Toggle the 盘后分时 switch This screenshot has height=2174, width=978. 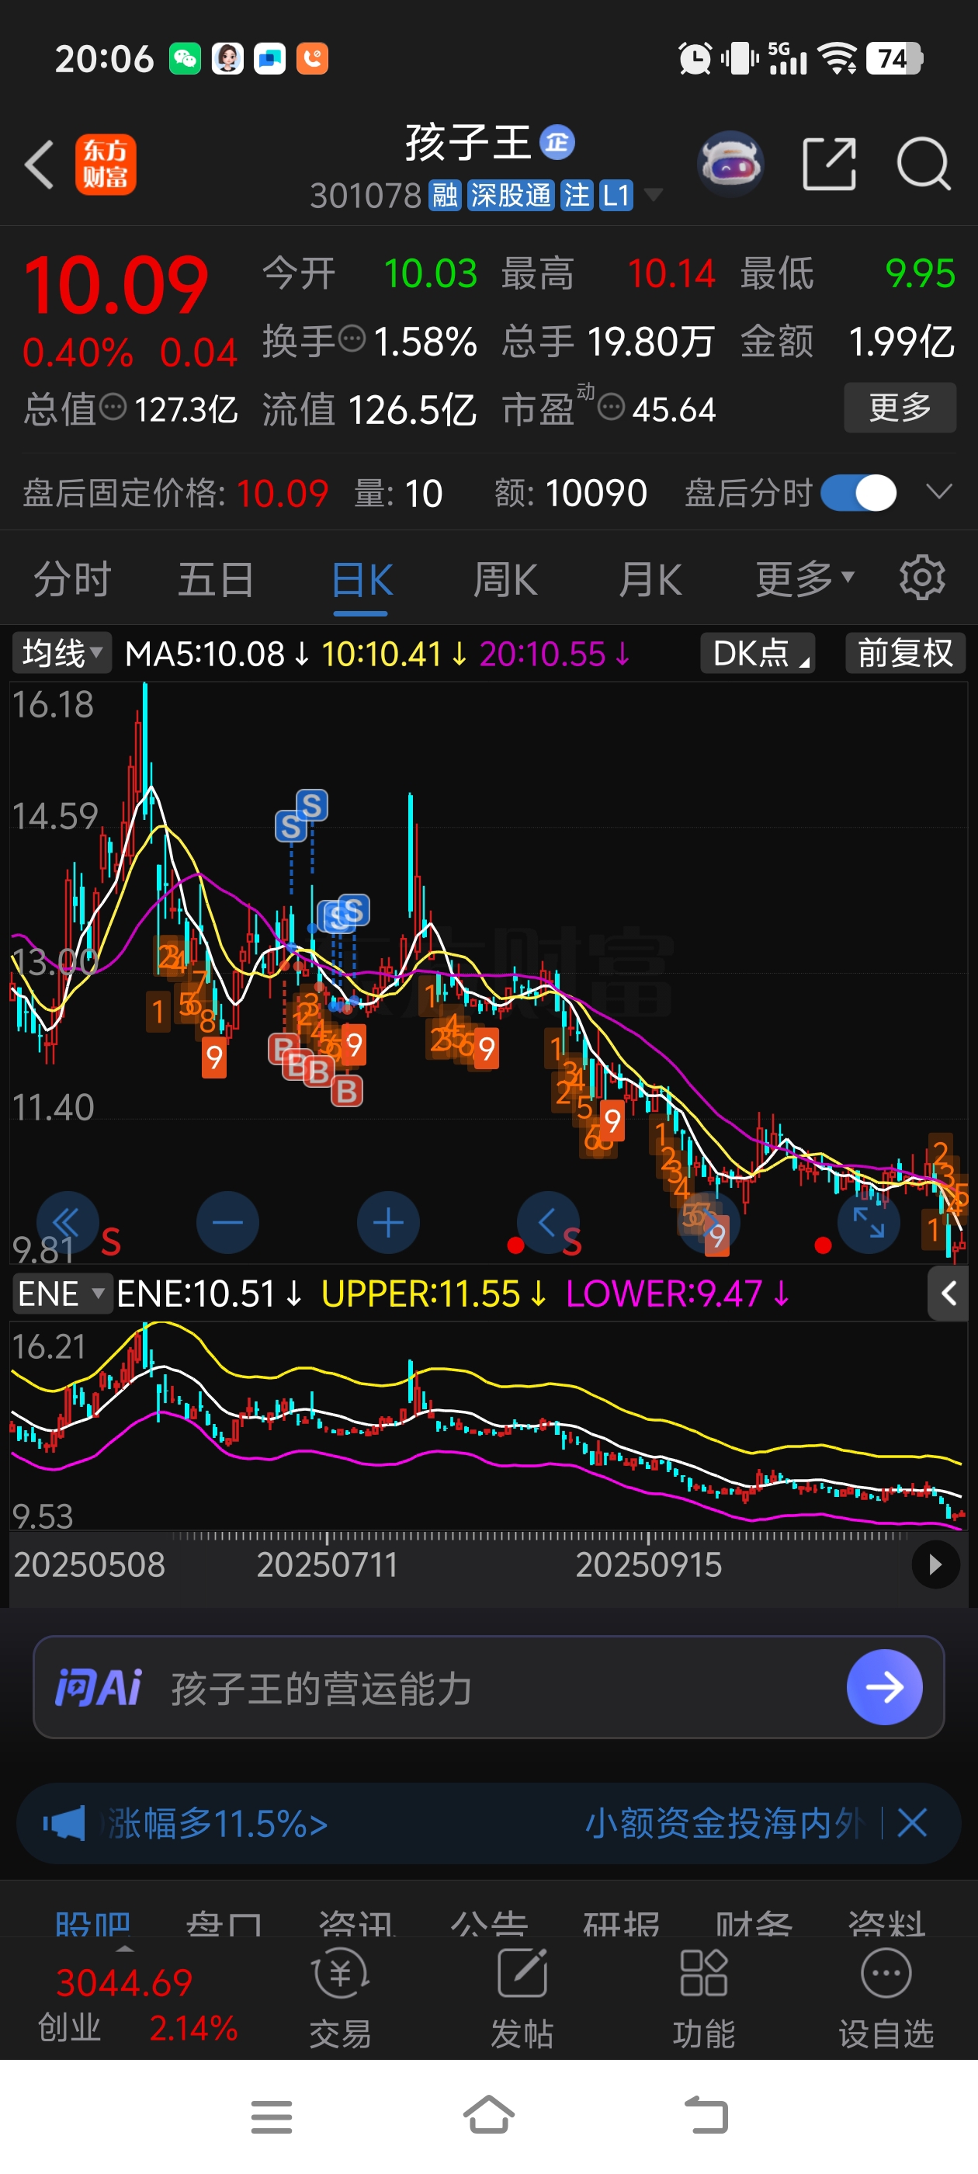pyautogui.click(x=859, y=493)
